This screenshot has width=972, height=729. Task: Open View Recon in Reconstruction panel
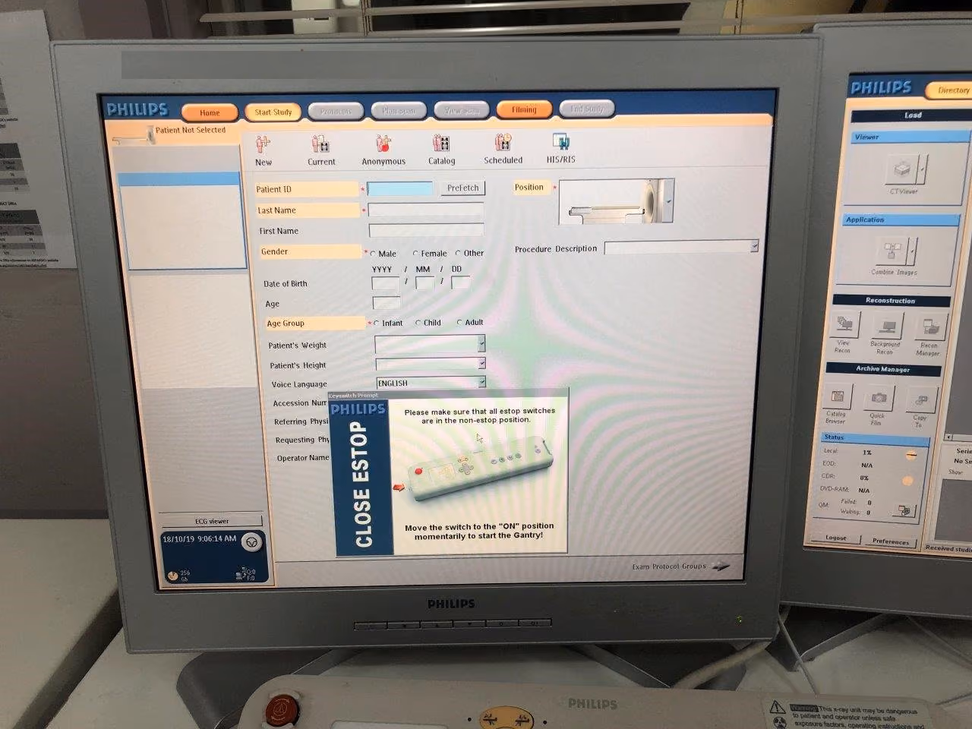coord(844,325)
